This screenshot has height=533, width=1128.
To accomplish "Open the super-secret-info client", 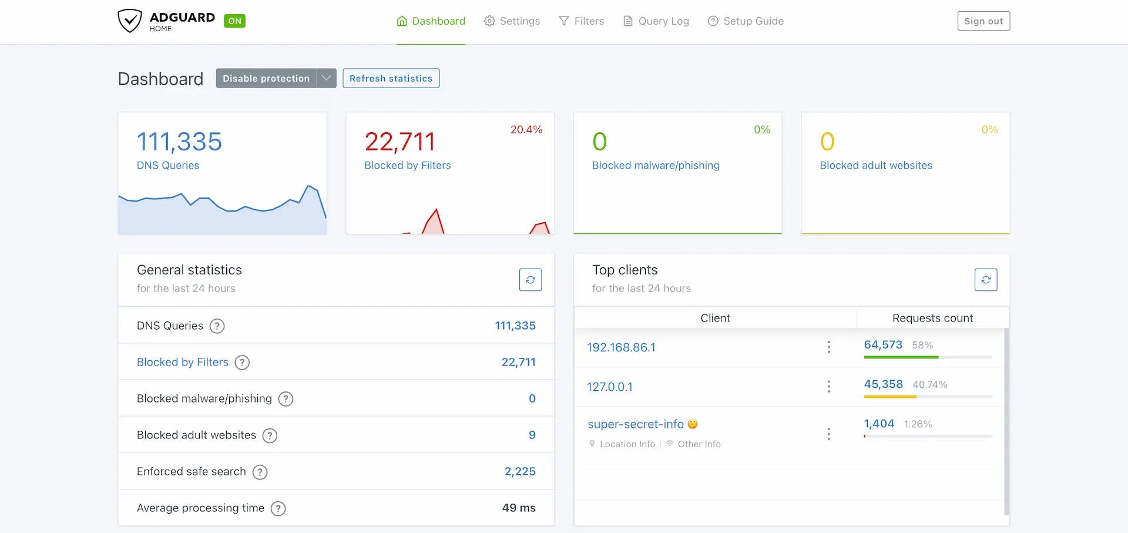I will pos(636,424).
